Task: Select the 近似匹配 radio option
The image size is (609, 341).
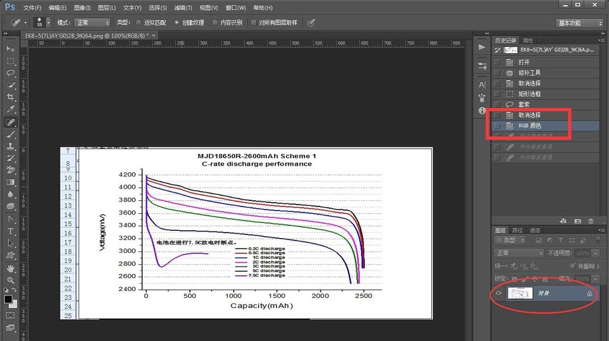Action: [139, 23]
